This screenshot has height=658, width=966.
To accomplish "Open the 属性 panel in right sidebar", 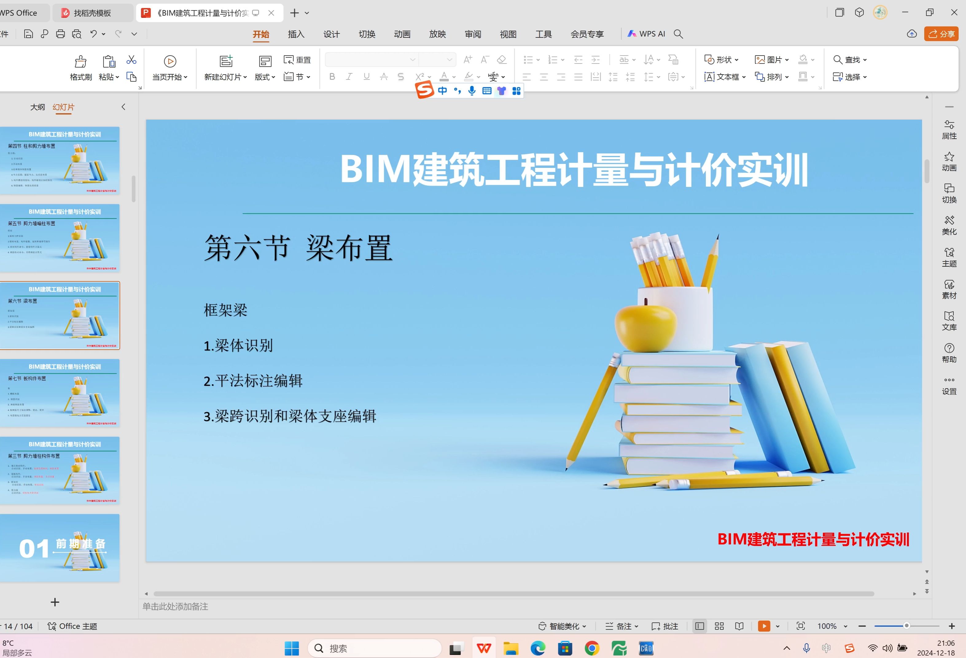I will [949, 129].
